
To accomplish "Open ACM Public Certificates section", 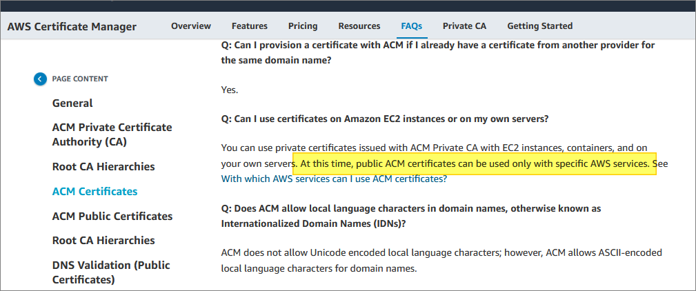I will point(112,217).
